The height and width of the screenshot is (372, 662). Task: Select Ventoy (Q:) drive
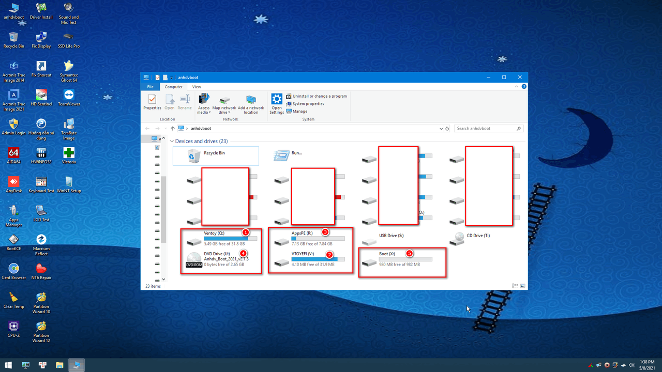point(221,238)
